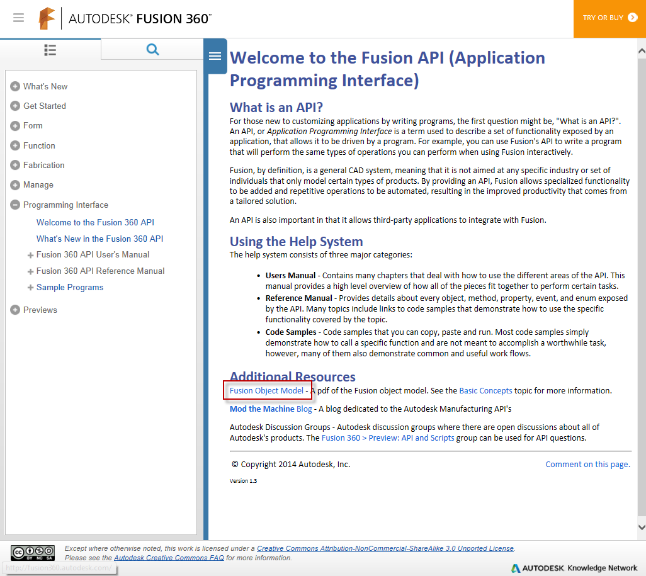
Task: Expand the Function section
Action: [x=15, y=145]
